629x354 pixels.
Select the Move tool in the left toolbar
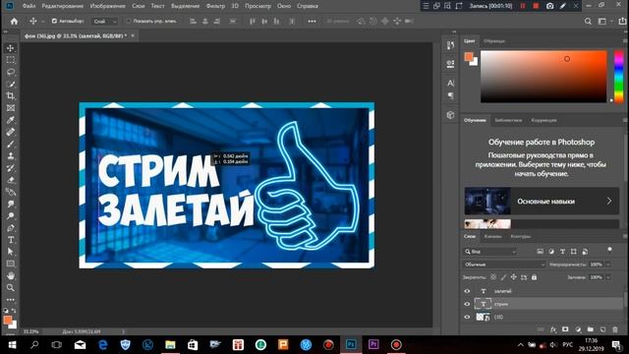pyautogui.click(x=11, y=48)
